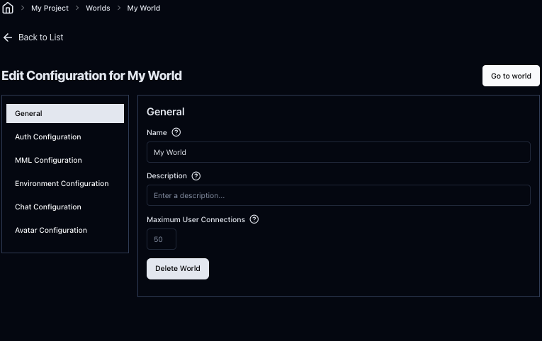This screenshot has height=341, width=542.
Task: Click the home icon in breadcrumb
Action: coord(8,8)
